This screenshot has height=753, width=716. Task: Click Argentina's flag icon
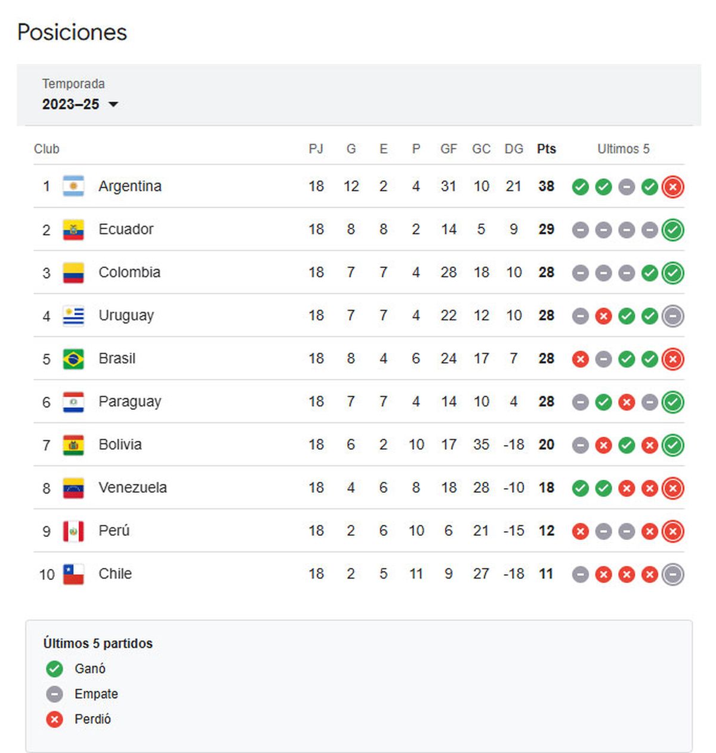(x=73, y=186)
